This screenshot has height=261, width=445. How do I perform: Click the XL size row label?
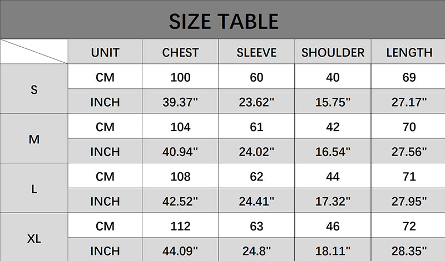(34, 239)
